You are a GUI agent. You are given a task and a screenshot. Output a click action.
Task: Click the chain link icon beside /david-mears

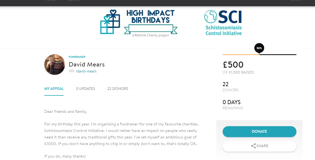[x=72, y=71]
